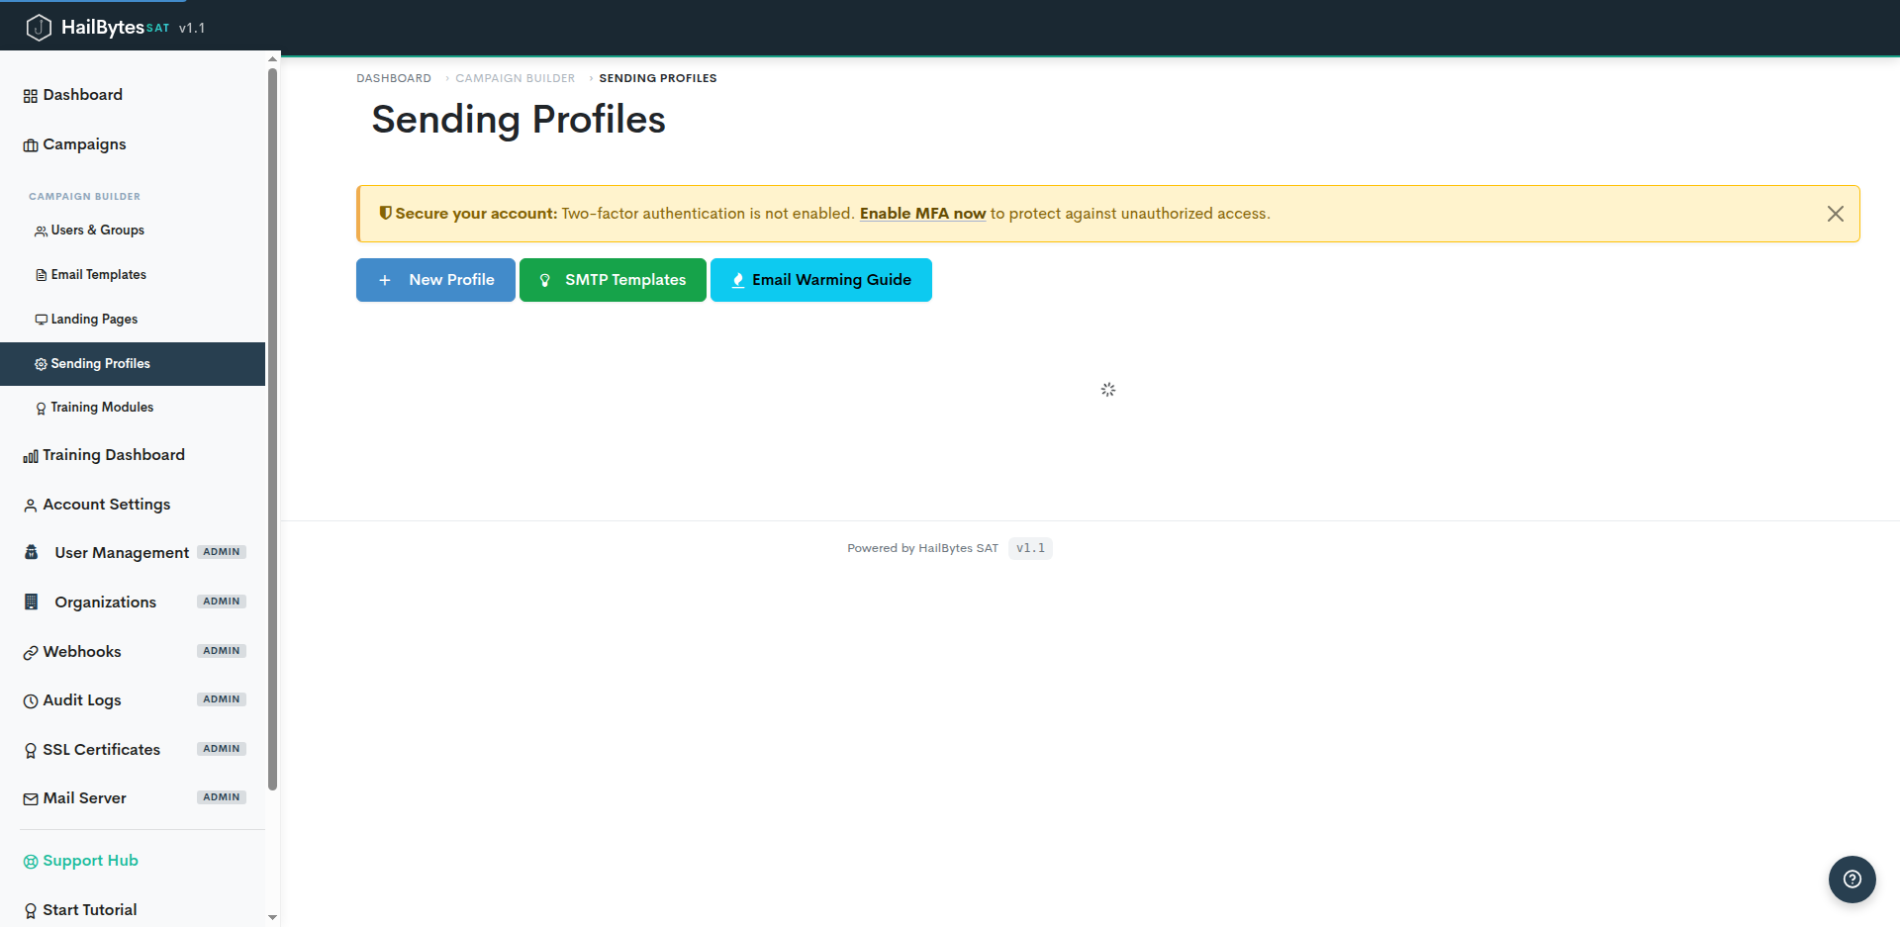Click the User Management admin icon
Image resolution: width=1900 pixels, height=927 pixels.
(x=32, y=552)
